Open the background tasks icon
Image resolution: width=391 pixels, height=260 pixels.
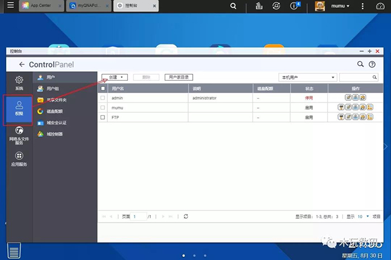point(259,6)
